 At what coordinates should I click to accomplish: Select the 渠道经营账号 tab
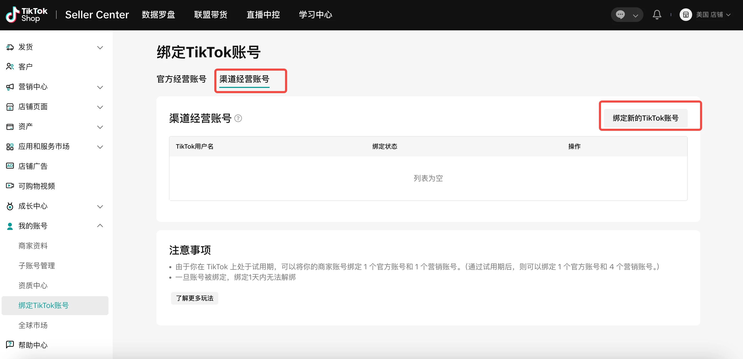pos(244,79)
